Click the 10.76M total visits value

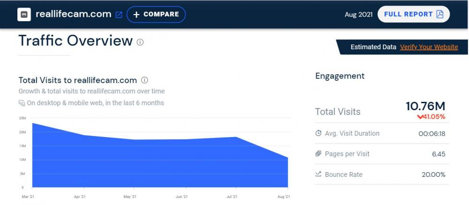tap(425, 106)
